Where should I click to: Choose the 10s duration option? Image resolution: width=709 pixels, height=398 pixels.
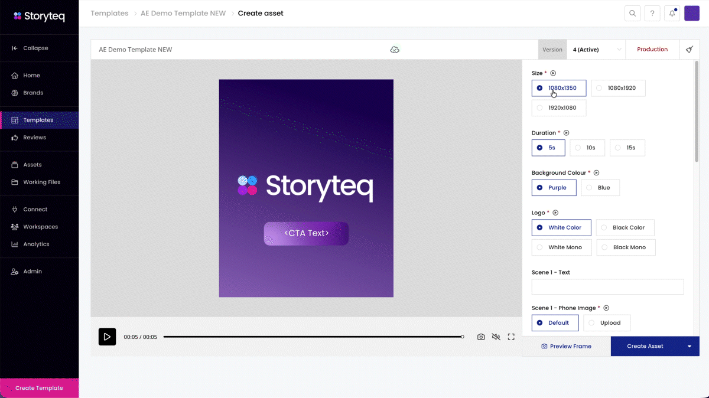(587, 148)
